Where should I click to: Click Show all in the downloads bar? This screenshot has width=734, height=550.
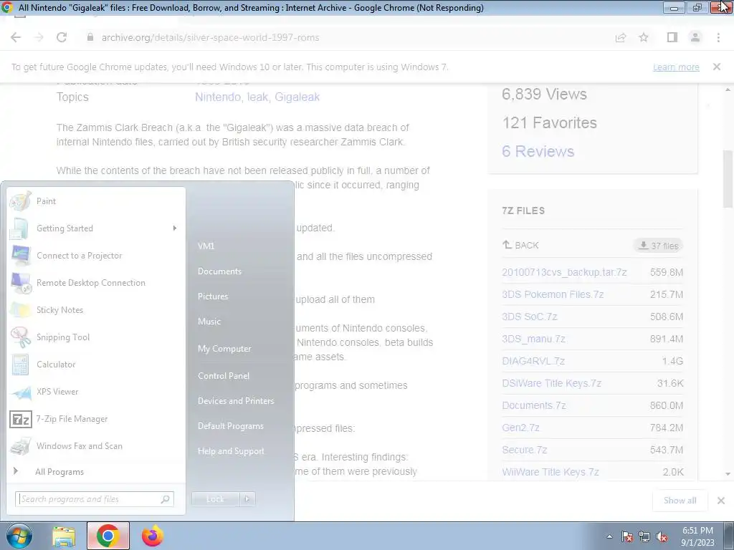click(x=680, y=501)
